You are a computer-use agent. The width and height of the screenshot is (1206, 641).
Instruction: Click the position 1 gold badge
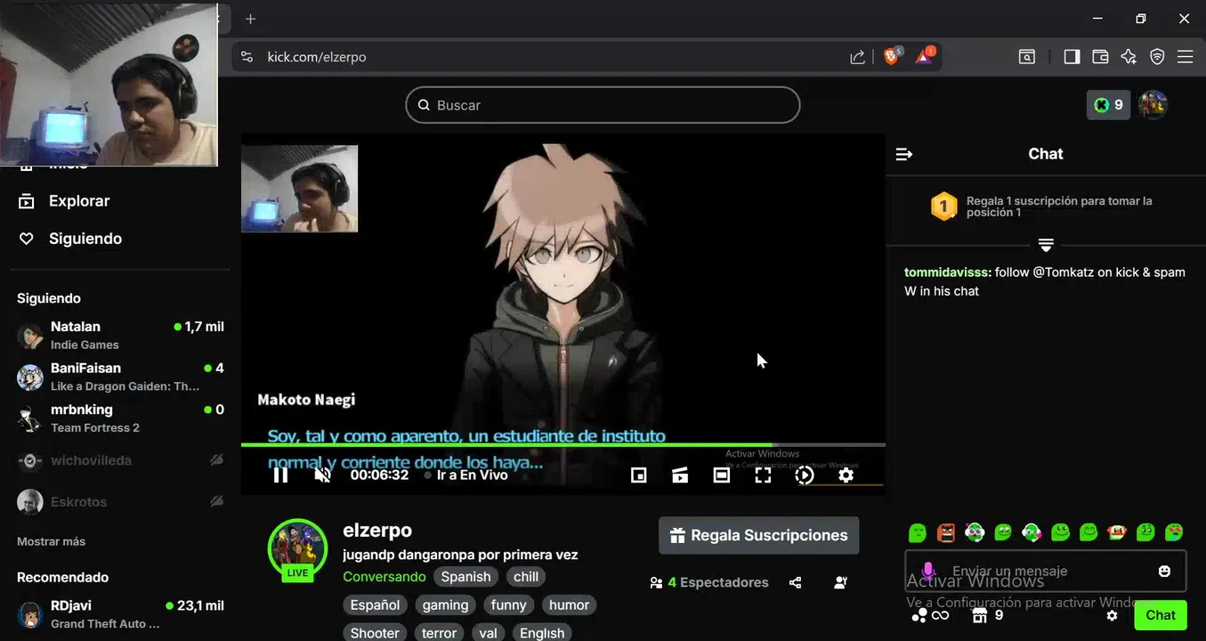coord(943,207)
